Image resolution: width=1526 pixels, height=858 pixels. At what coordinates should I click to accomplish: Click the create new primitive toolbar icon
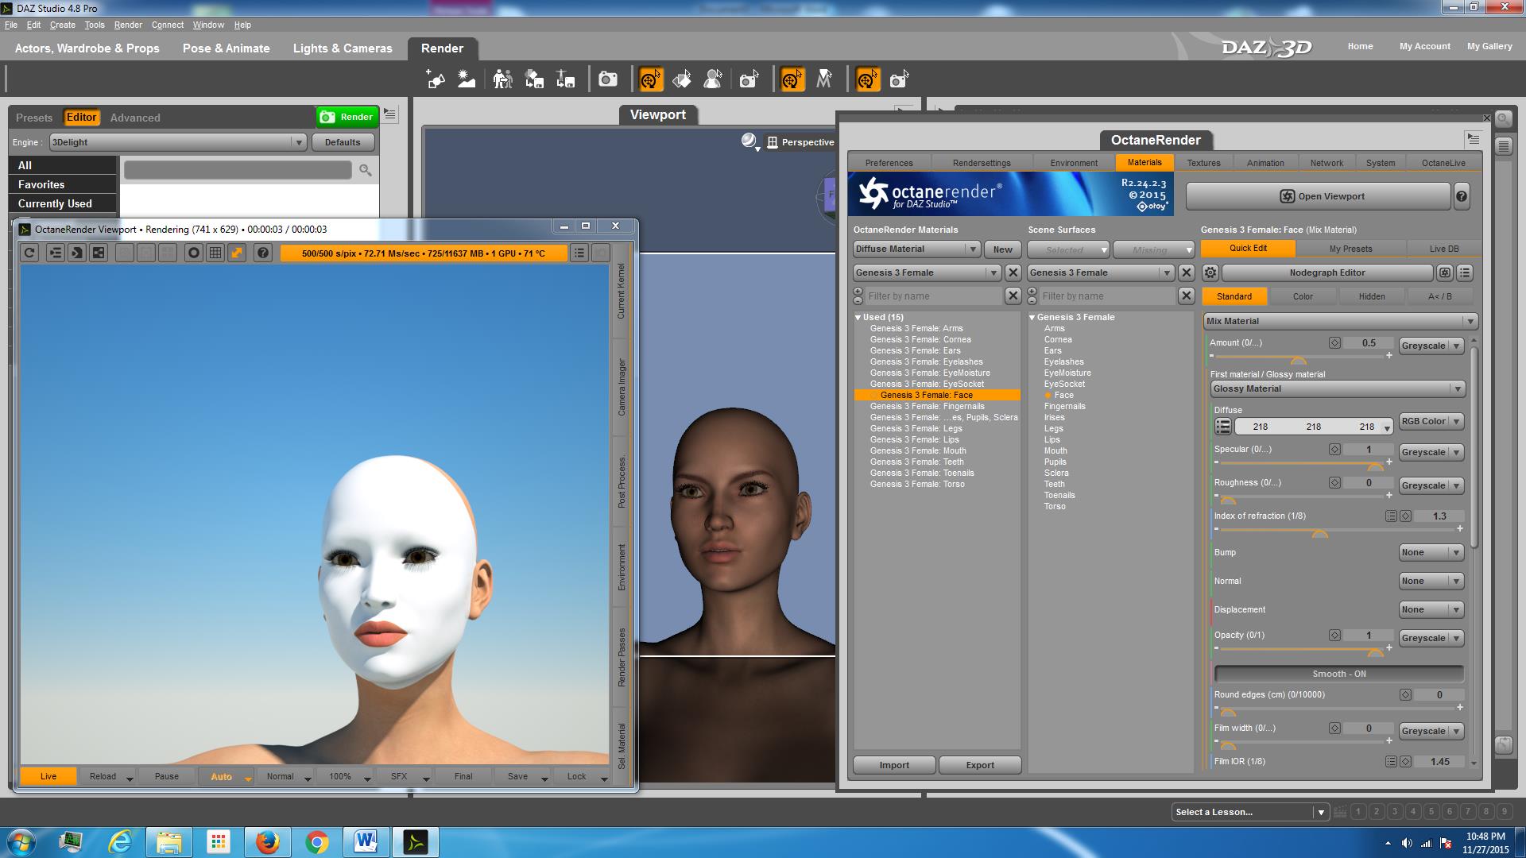pos(435,79)
